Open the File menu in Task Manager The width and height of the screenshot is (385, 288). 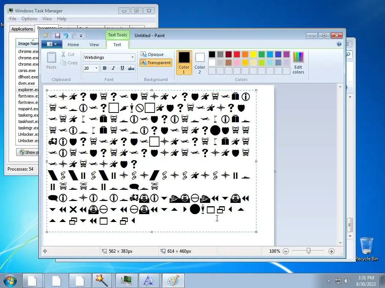[x=13, y=19]
